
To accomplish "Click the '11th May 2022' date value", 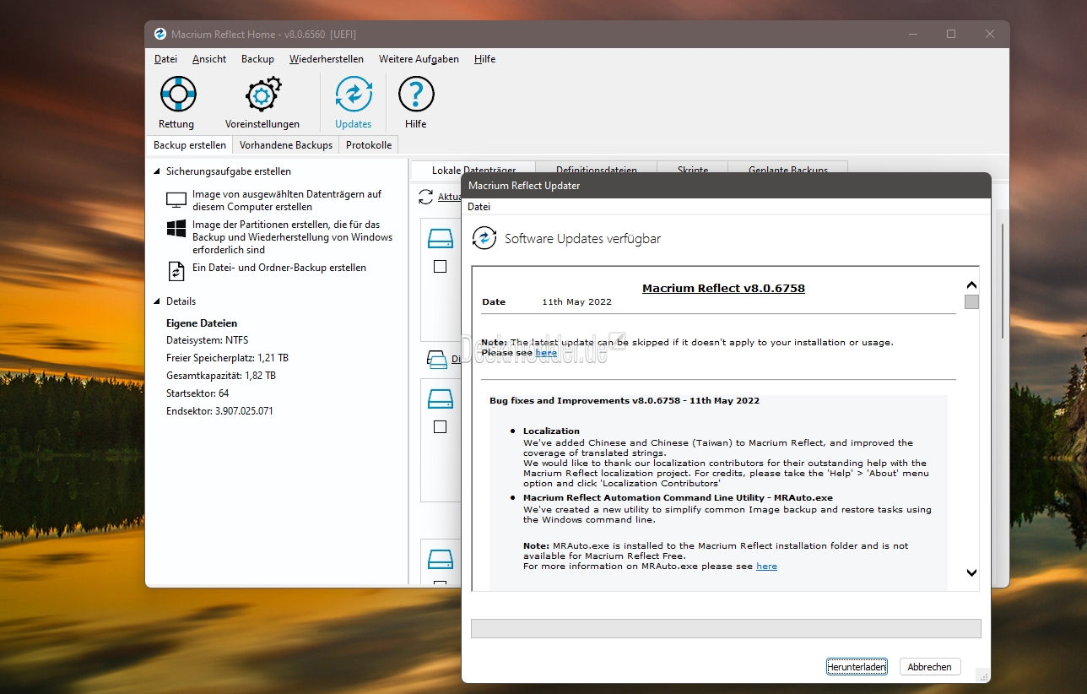I will pos(576,302).
